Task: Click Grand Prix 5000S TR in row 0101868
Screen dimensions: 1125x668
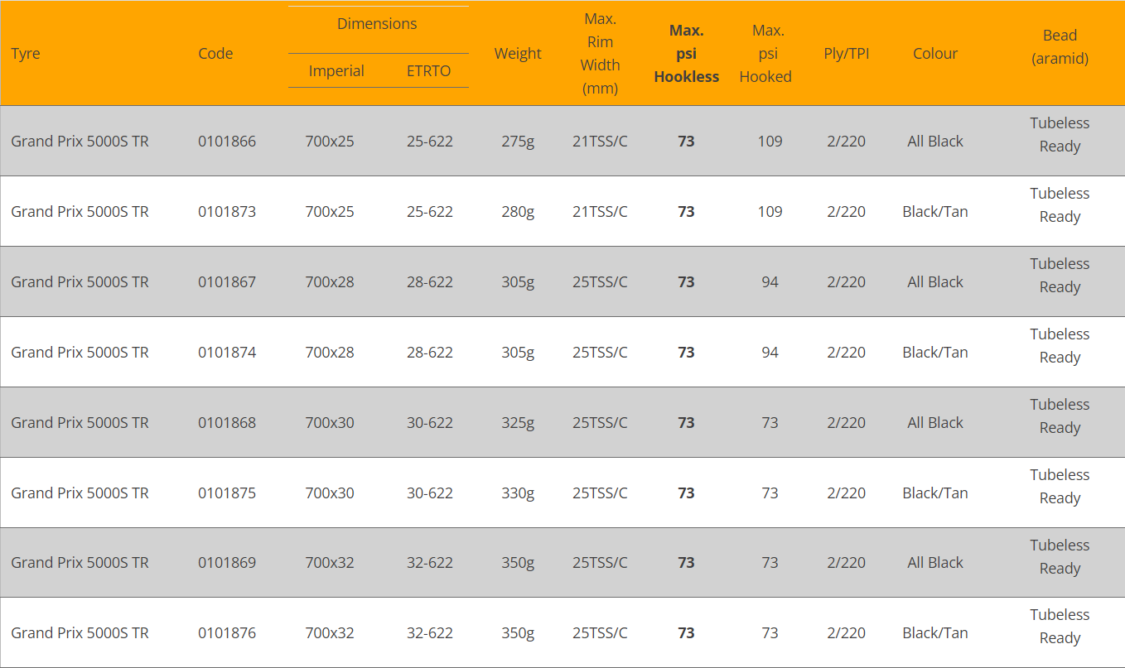Action: tap(80, 423)
